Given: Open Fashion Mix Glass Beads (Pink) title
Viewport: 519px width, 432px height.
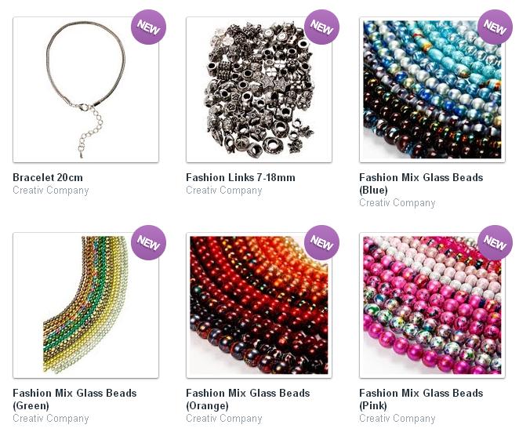Looking at the screenshot, I should click(421, 399).
